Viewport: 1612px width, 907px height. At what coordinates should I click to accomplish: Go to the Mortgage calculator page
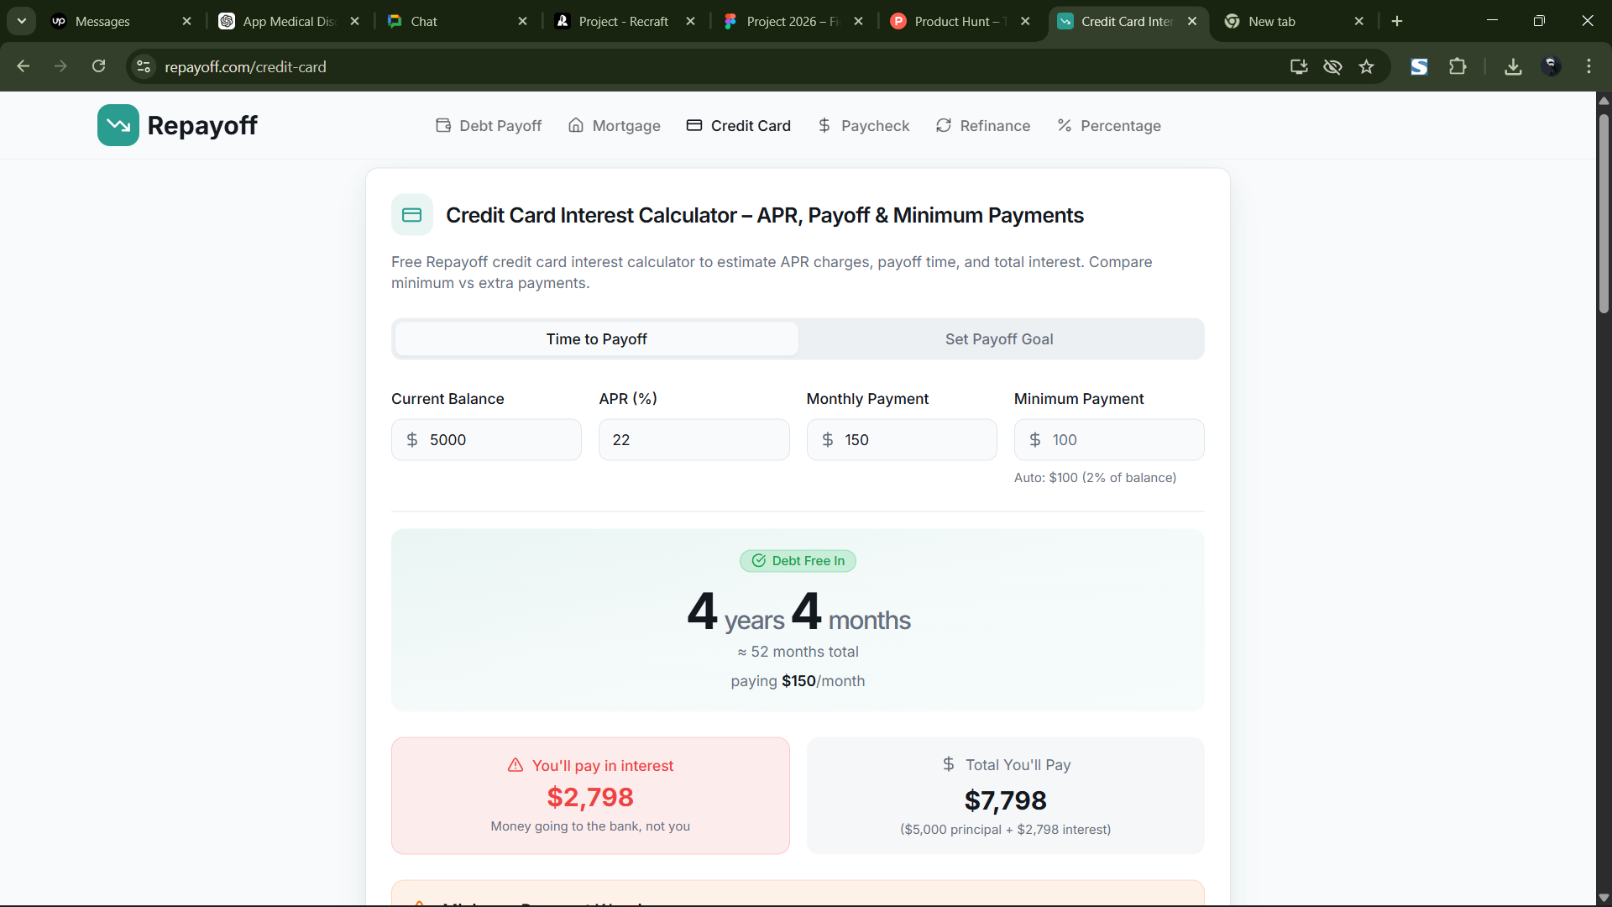pos(614,126)
